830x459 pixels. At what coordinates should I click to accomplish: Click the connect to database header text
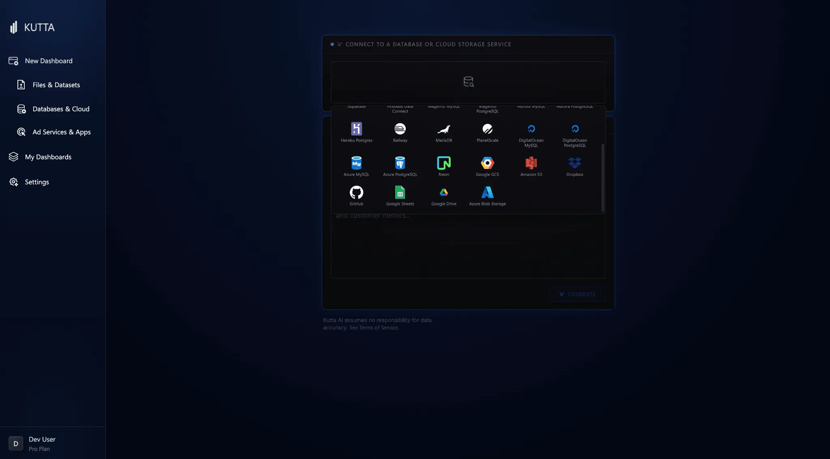click(x=428, y=44)
